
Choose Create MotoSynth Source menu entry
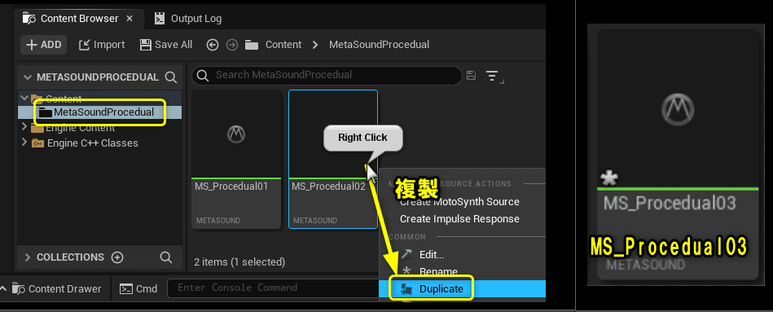[x=459, y=202]
